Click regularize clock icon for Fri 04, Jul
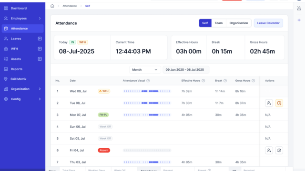This screenshot has height=171, width=305. (x=279, y=150)
